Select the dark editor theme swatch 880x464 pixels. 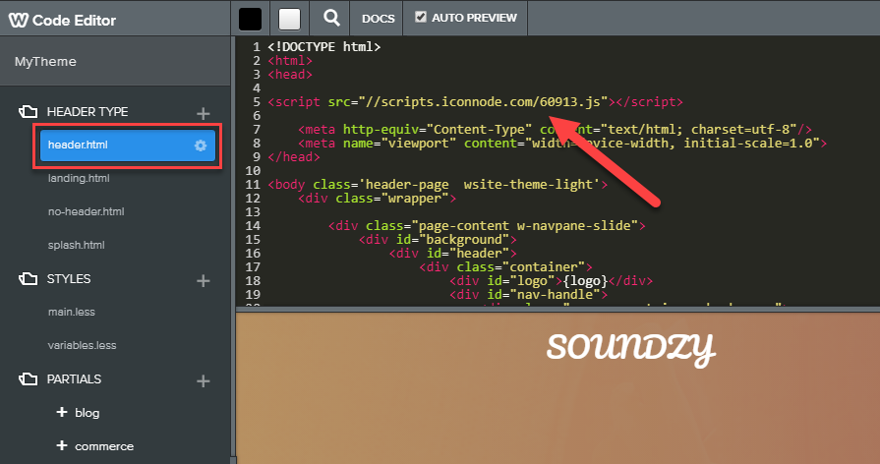click(x=250, y=19)
